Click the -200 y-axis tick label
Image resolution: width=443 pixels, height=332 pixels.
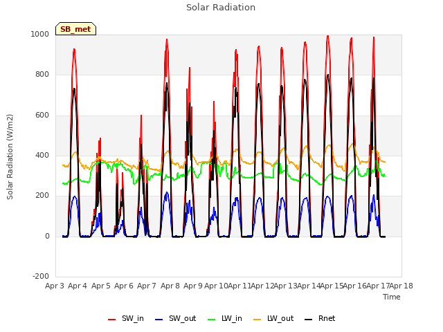(41, 276)
